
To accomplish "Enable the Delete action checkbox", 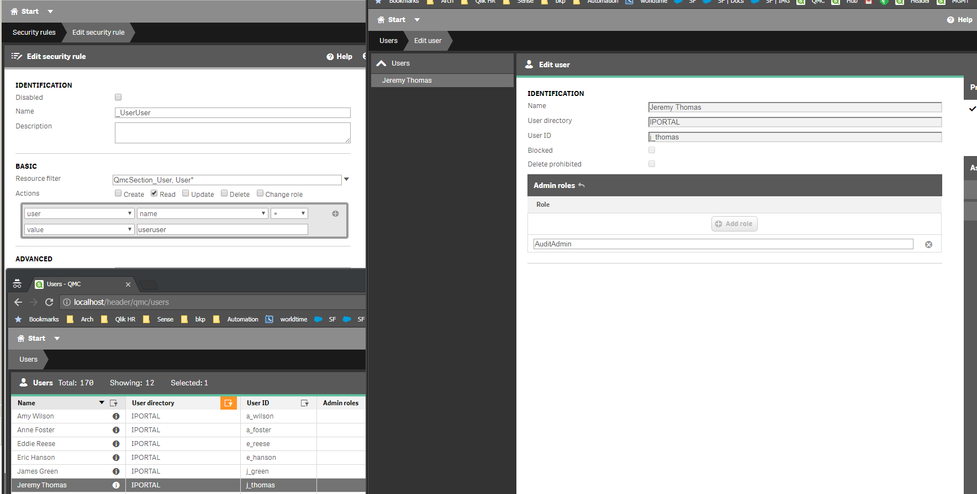I will coord(224,194).
